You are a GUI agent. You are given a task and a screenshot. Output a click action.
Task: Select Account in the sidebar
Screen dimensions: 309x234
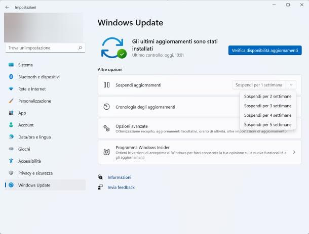coord(46,125)
